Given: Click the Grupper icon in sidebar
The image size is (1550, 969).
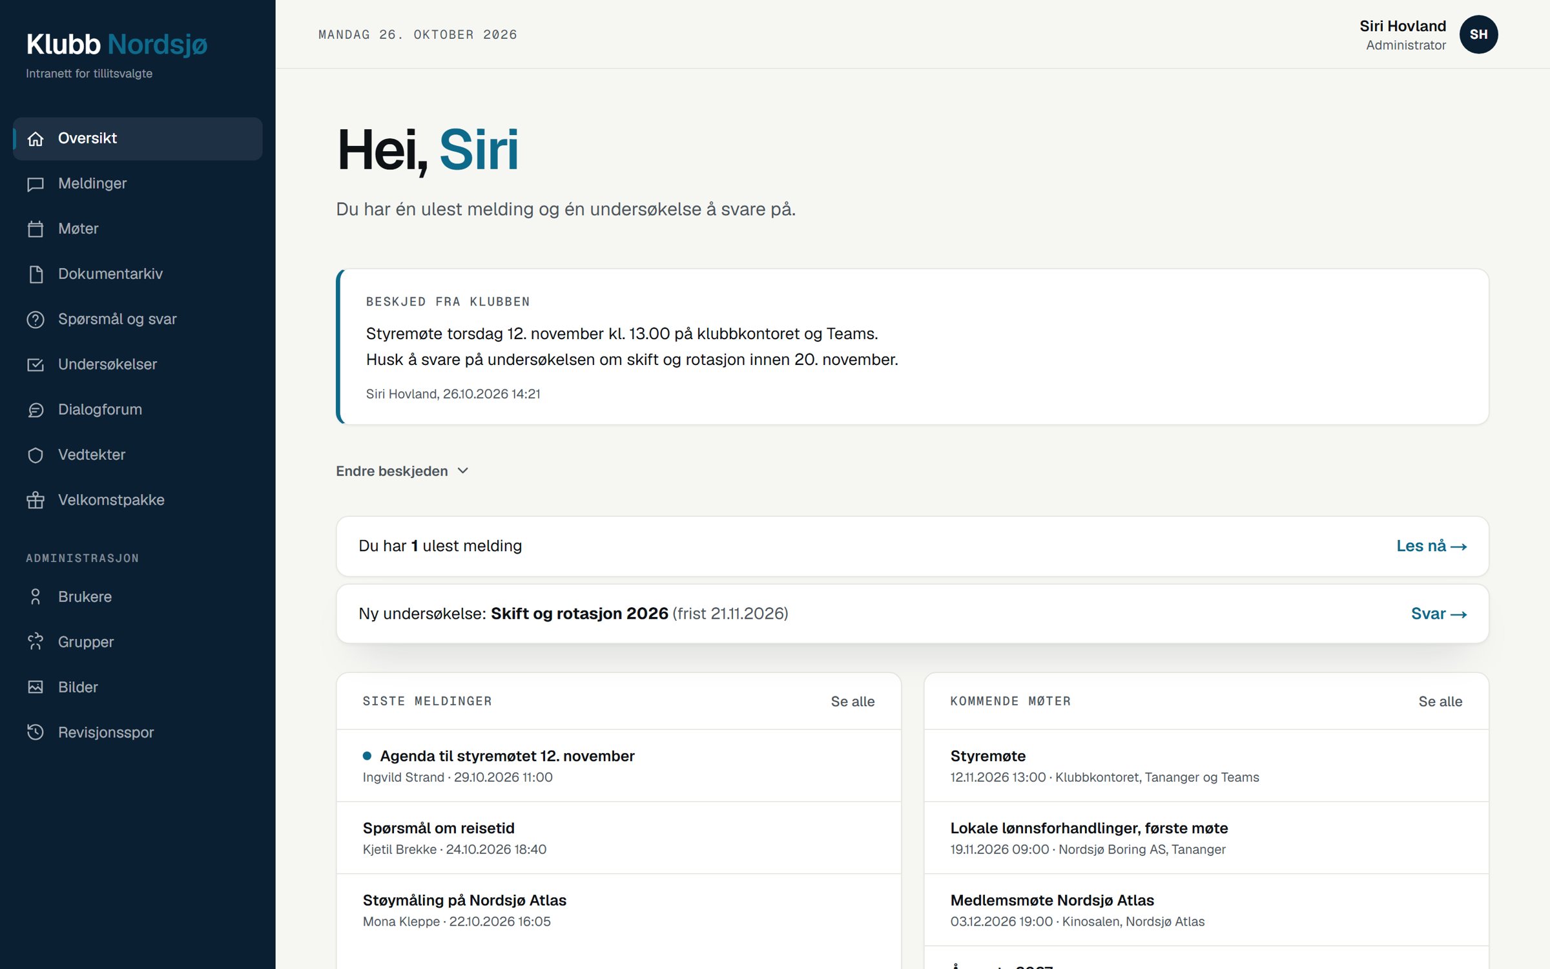Looking at the screenshot, I should point(36,642).
